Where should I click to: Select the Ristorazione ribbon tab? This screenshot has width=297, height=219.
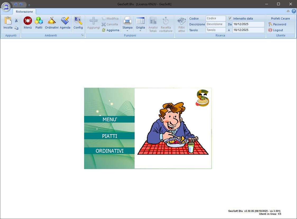point(24,12)
